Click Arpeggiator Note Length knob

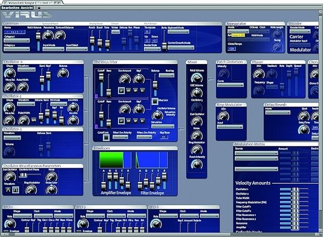click(277, 34)
